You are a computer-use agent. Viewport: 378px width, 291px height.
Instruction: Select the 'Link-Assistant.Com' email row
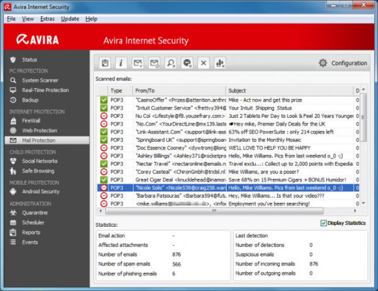tap(228, 132)
